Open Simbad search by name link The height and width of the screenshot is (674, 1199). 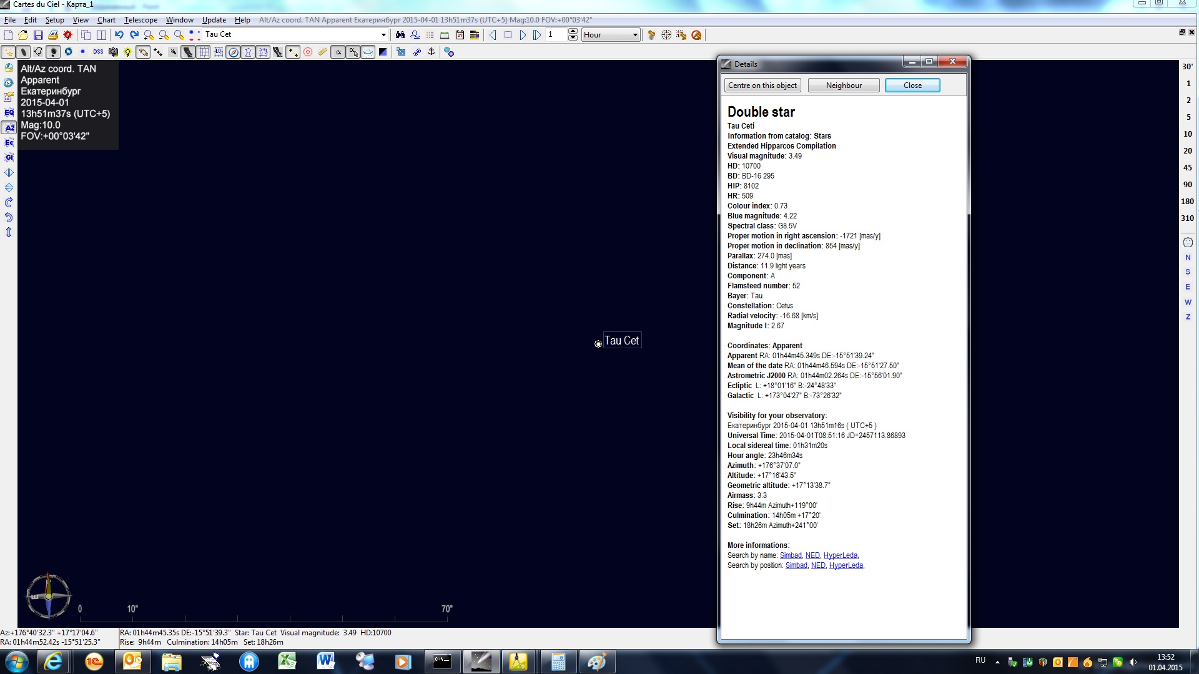click(x=791, y=555)
